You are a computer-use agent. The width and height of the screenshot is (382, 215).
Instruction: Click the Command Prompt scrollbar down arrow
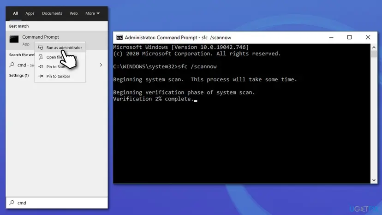374,180
